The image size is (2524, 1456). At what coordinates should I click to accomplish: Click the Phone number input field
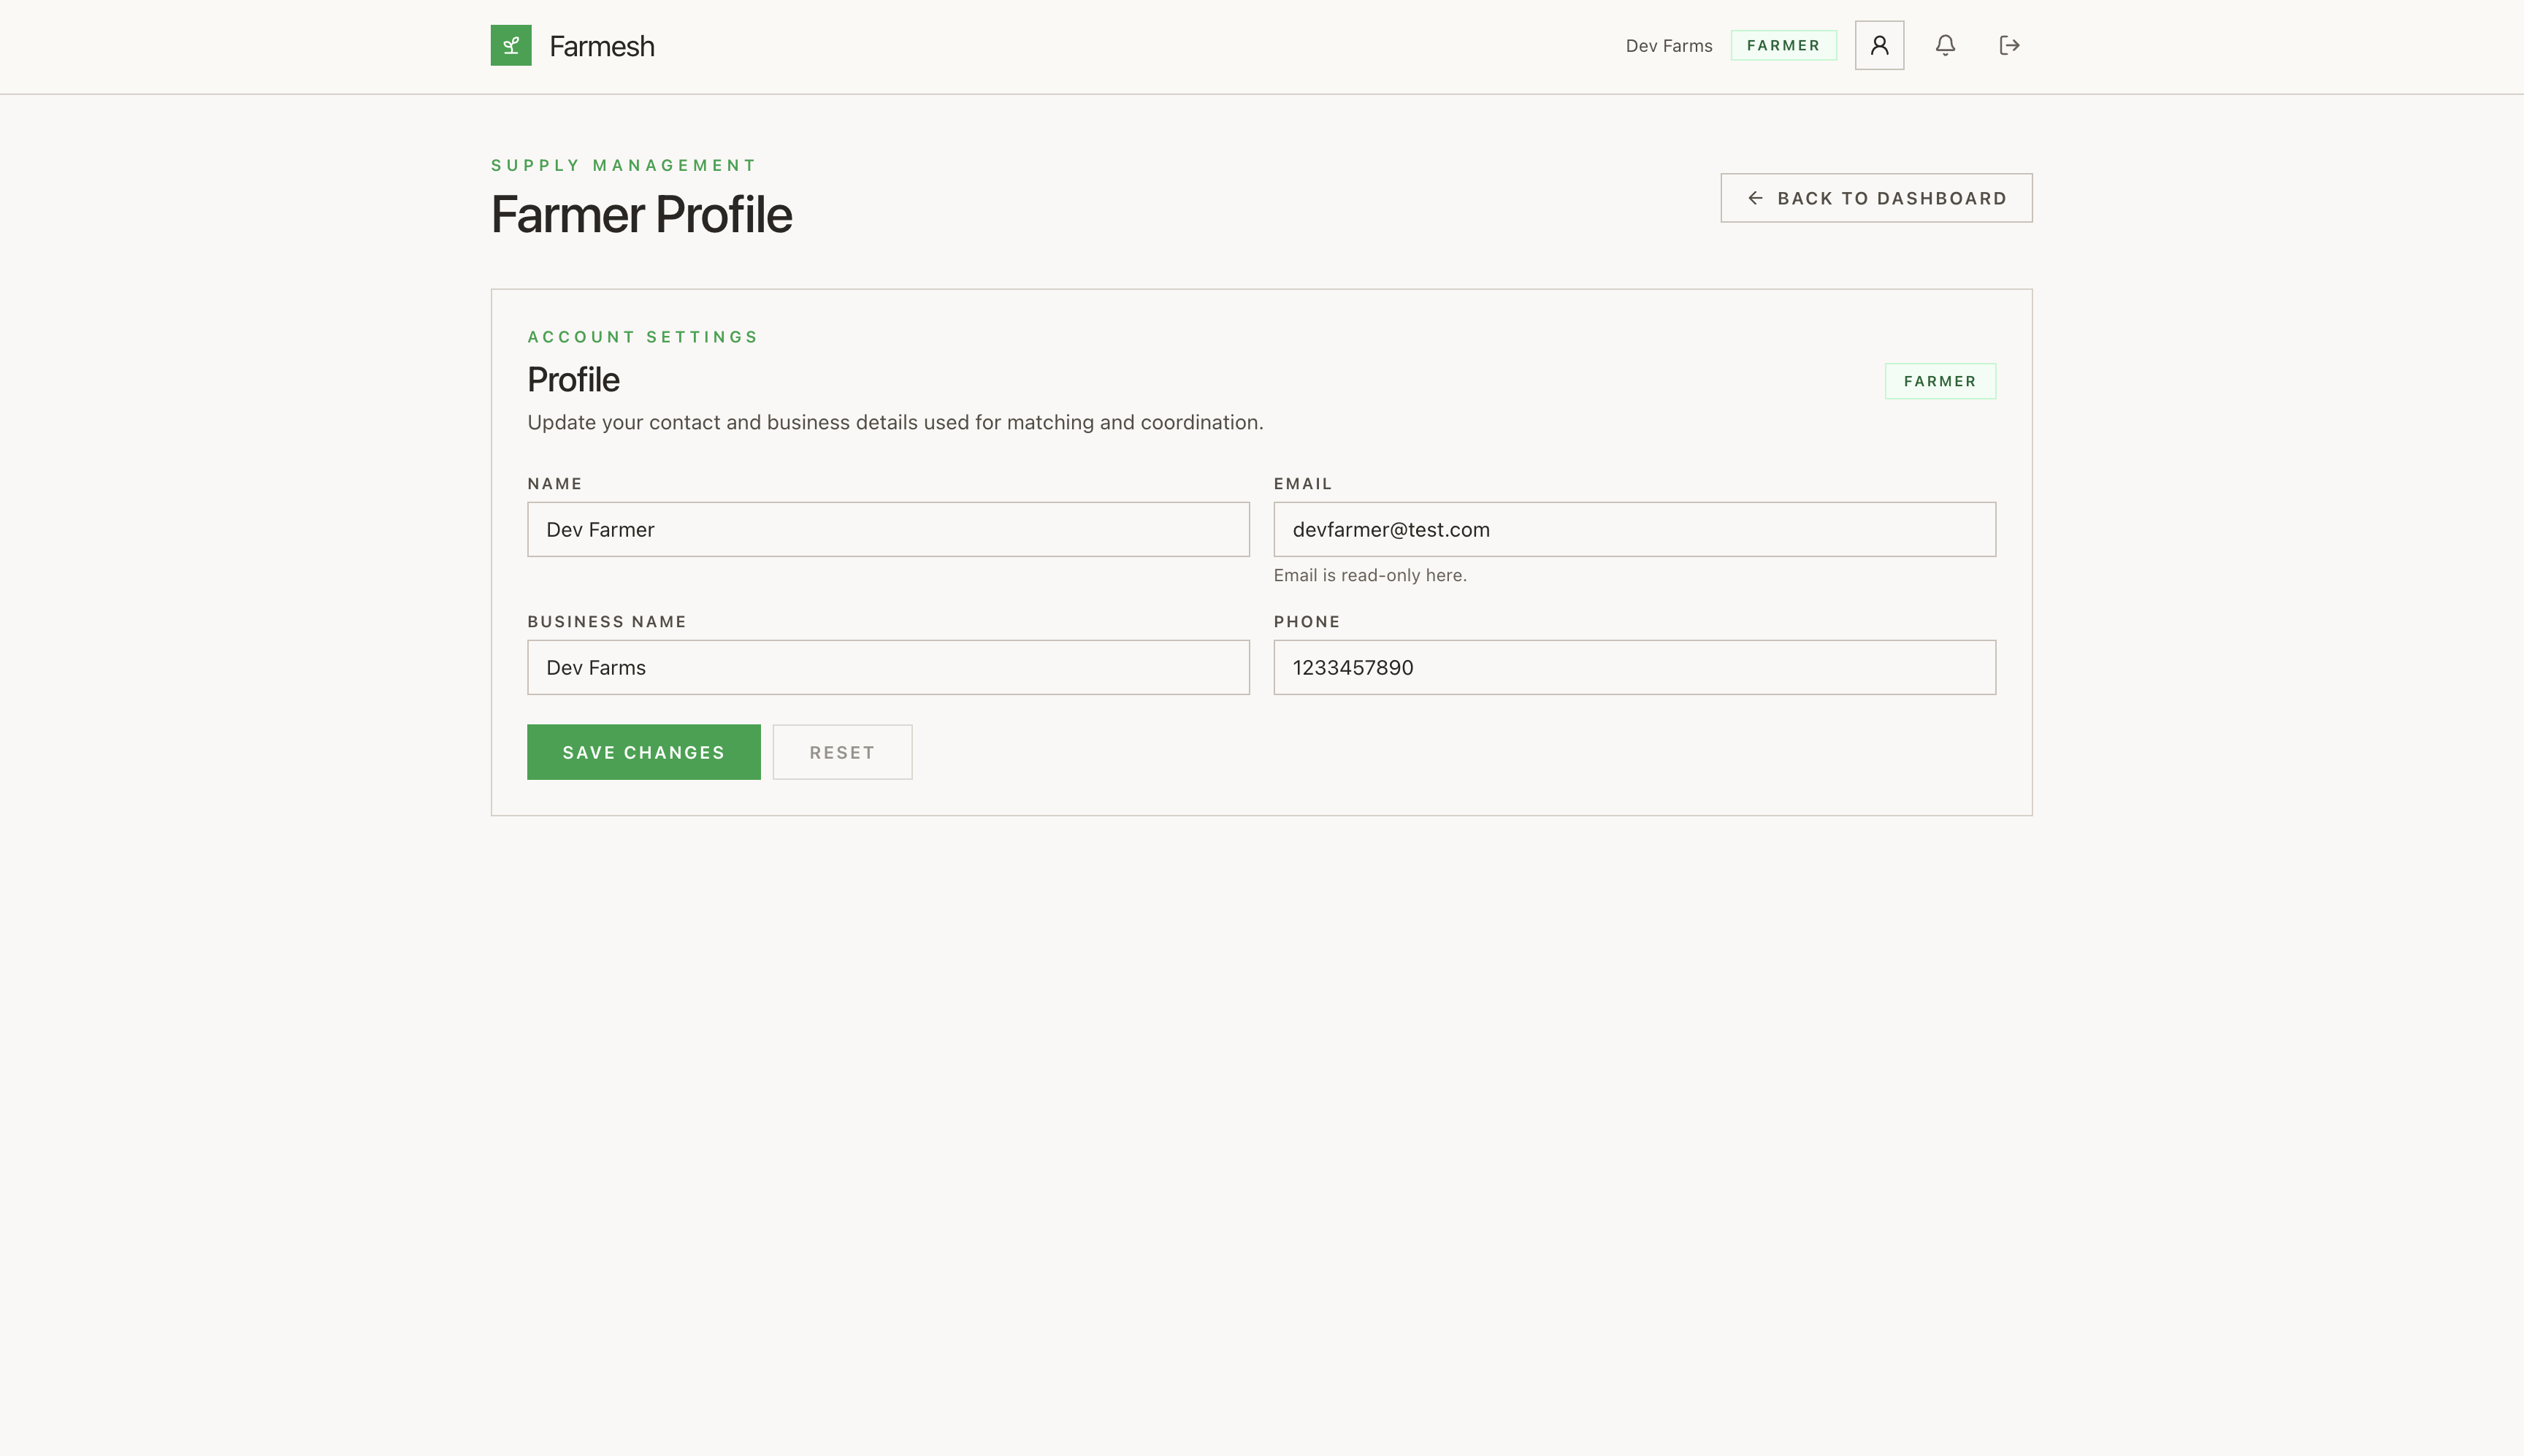point(1633,667)
